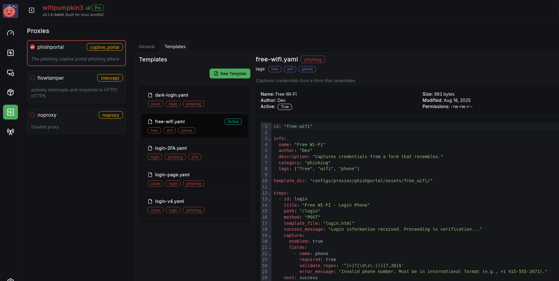Click the 'Modified: Aug 18, 2025' text
559x281 pixels.
click(x=446, y=100)
